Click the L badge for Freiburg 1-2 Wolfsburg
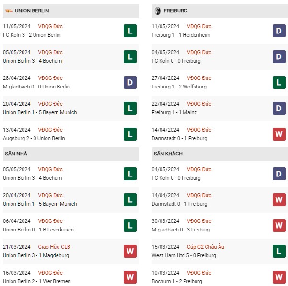The width and height of the screenshot is (288, 286). [x=279, y=82]
